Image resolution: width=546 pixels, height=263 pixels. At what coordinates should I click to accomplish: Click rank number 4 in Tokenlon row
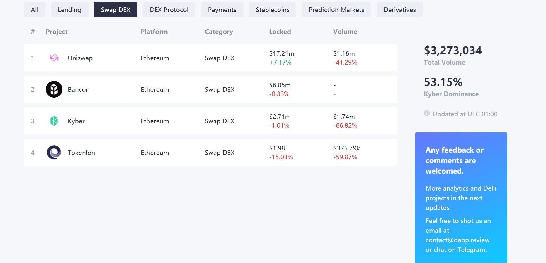[x=33, y=153]
